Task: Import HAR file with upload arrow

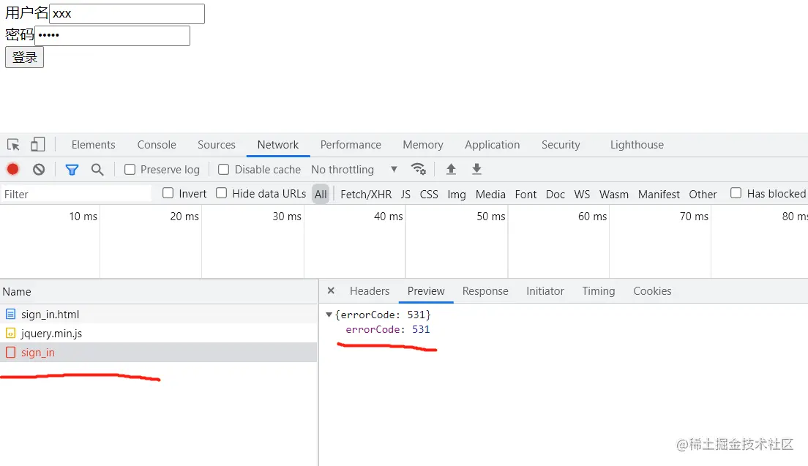Action: [451, 169]
